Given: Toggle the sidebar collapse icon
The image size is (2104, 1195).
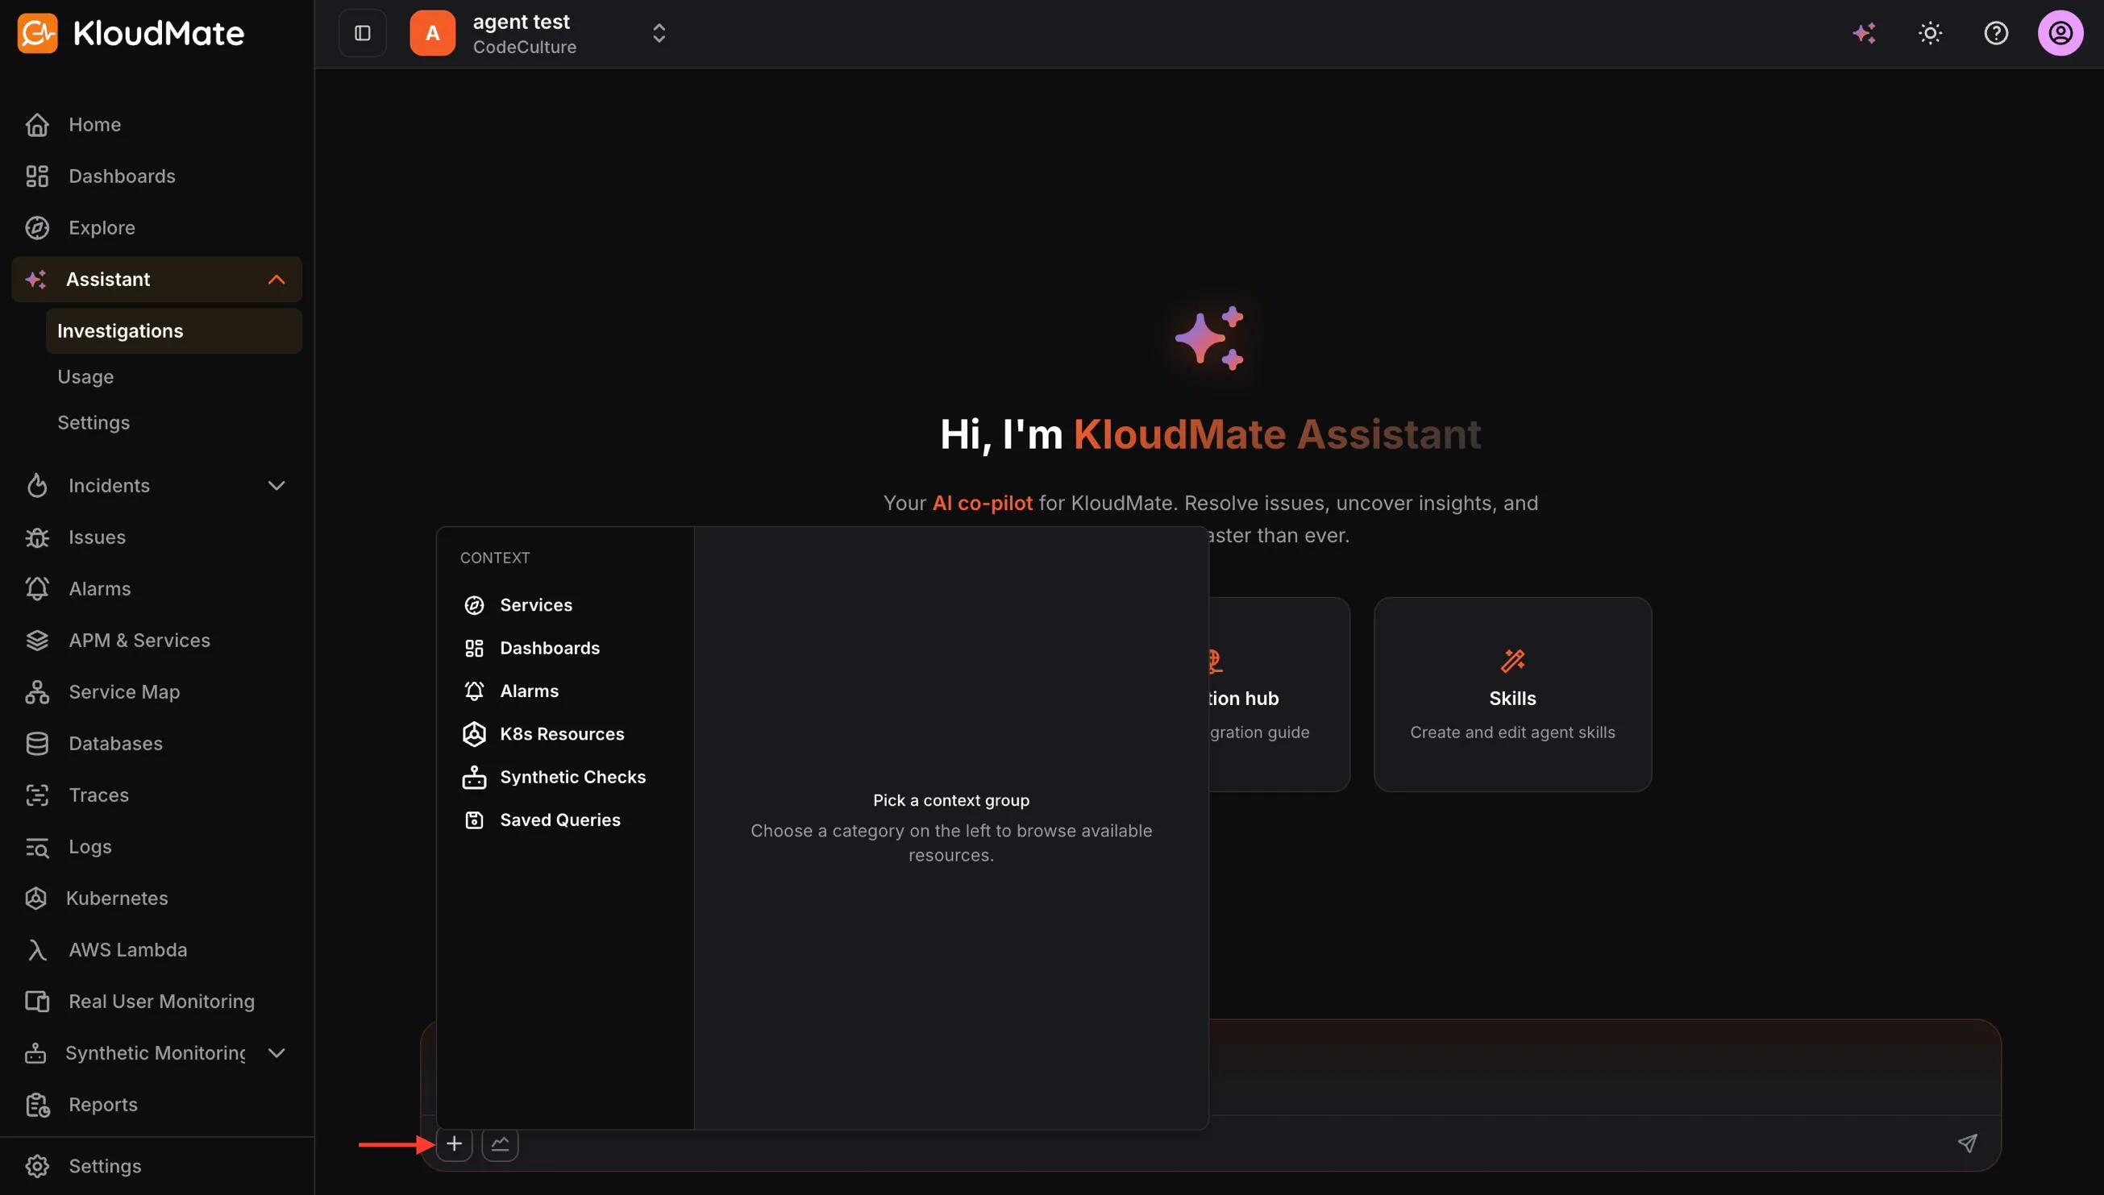Looking at the screenshot, I should [362, 33].
